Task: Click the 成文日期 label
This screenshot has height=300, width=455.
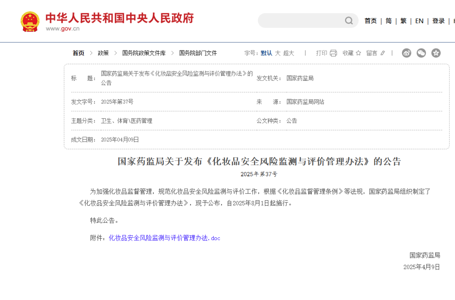Action: tap(83, 140)
